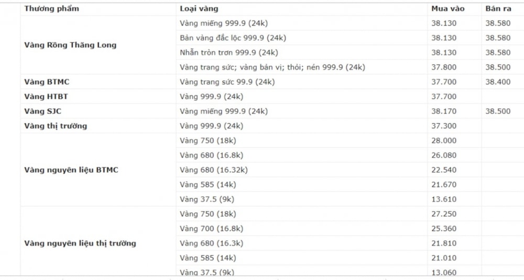Click Vàng 680 (16.32k) gold type
524x280 pixels.
coord(214,170)
